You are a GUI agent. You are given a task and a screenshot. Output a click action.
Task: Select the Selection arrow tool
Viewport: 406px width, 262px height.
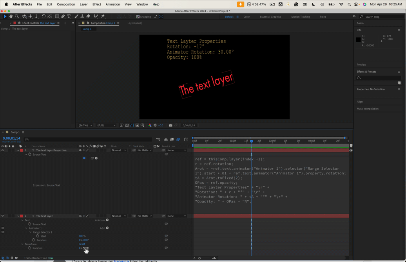5,16
